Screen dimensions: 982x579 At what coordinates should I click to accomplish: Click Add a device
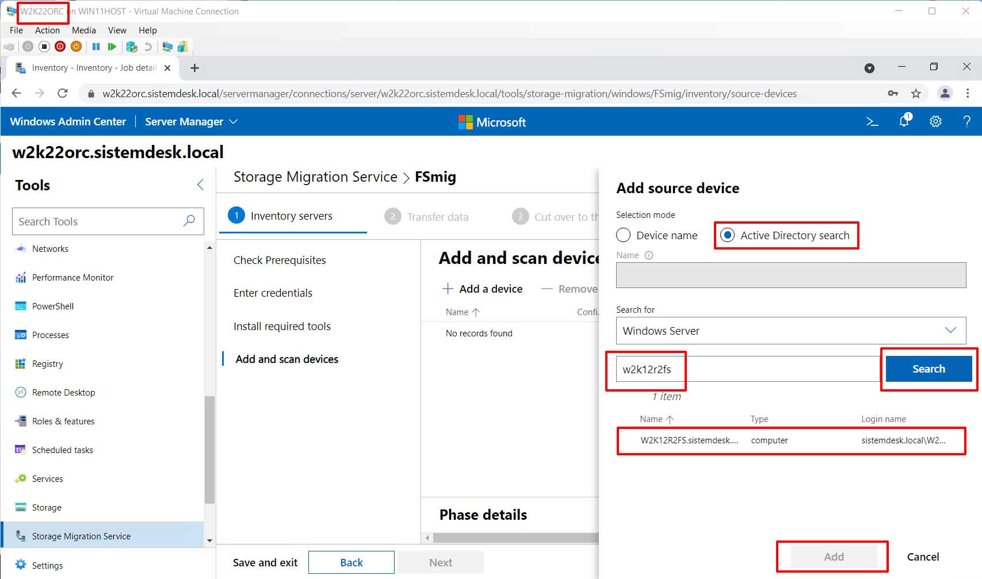(482, 289)
